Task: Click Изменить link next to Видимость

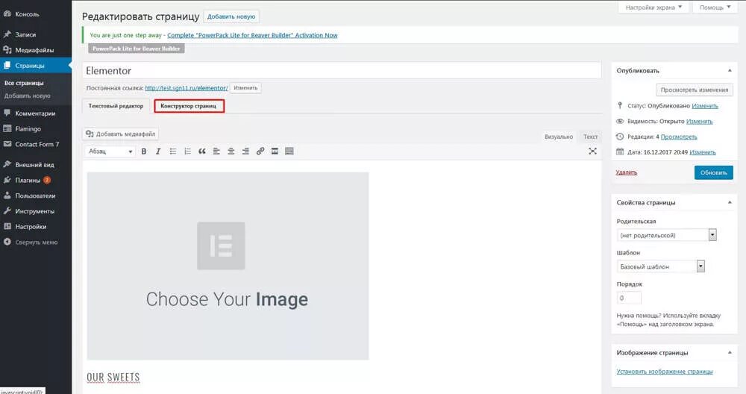Action: [700, 122]
